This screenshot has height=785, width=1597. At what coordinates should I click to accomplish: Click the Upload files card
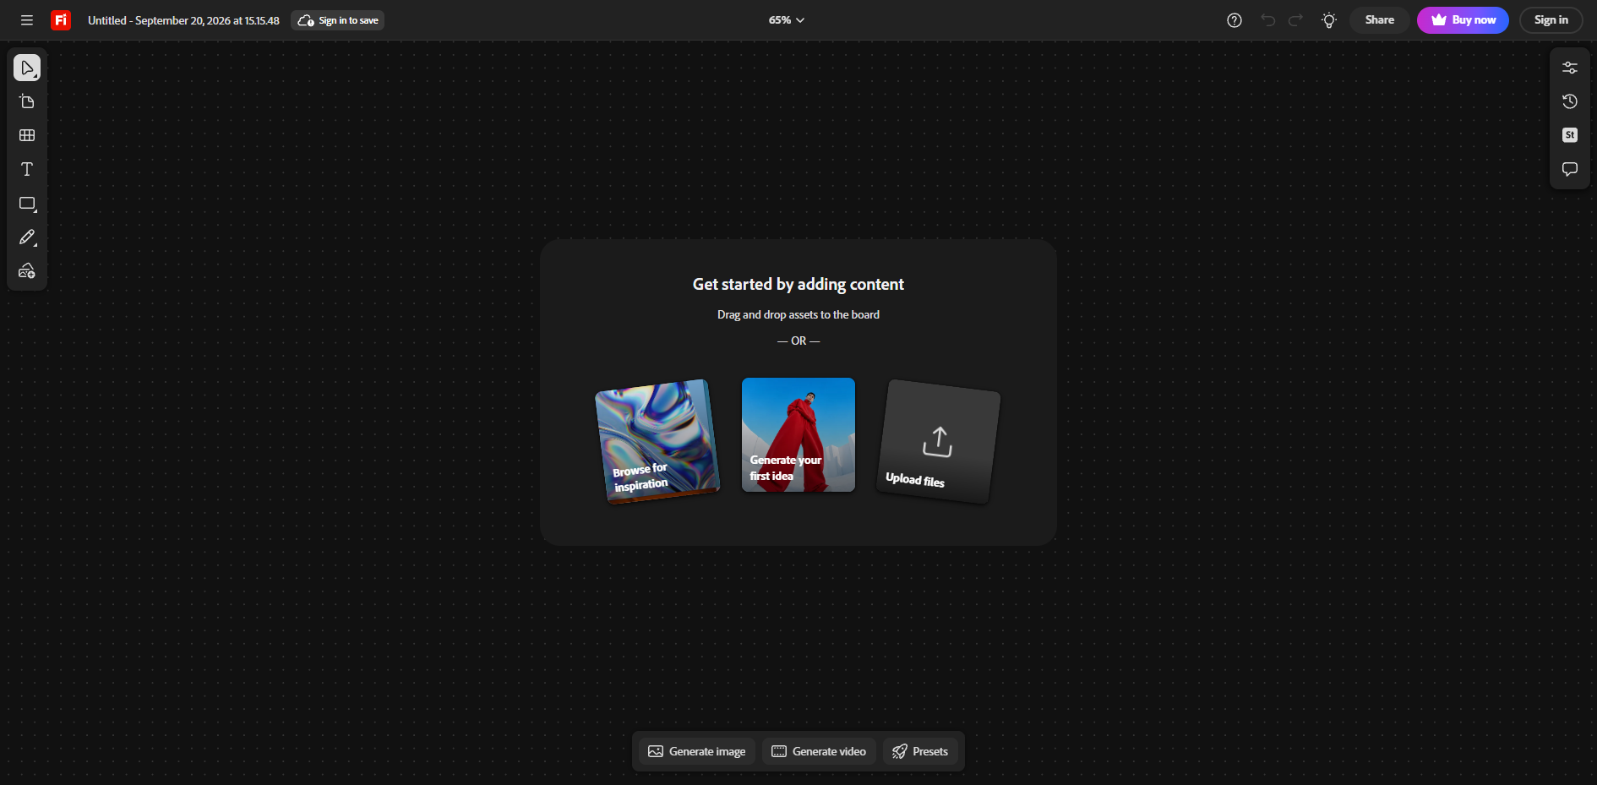tap(939, 441)
